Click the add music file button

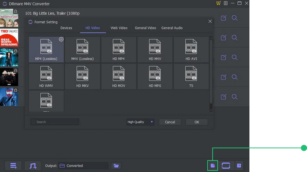click(33, 166)
